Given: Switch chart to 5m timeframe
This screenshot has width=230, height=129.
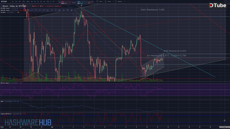Looking at the screenshot, I should coord(20,1).
